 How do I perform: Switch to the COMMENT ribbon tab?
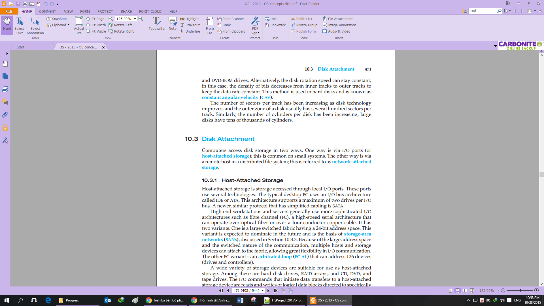[48, 11]
